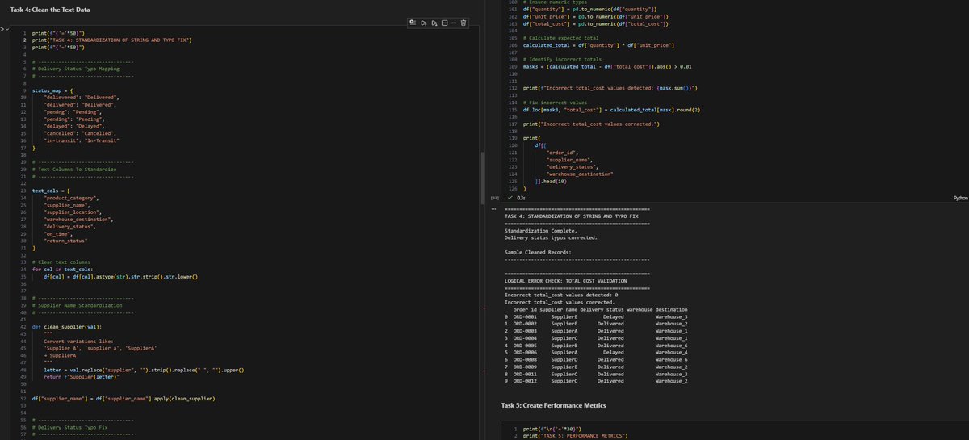Click the green execution success checkmark
This screenshot has width=969, height=440.
pyautogui.click(x=509, y=197)
